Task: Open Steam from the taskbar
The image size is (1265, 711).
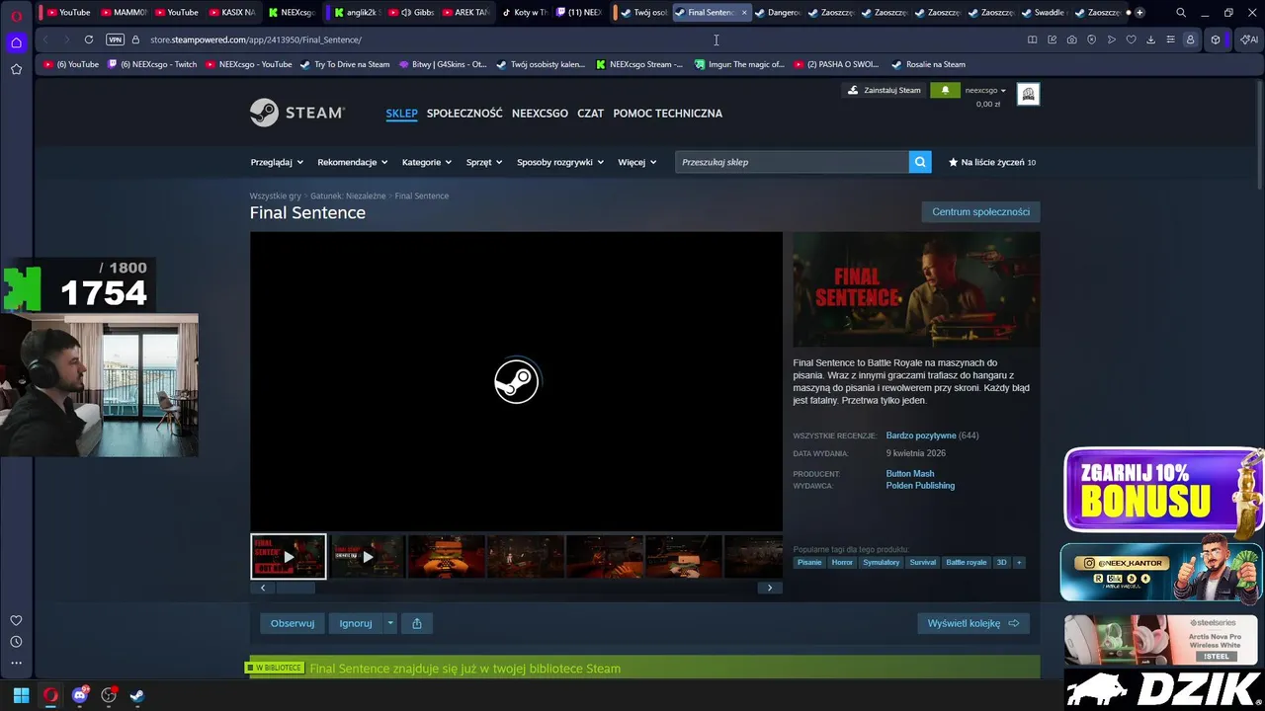Action: tap(137, 695)
